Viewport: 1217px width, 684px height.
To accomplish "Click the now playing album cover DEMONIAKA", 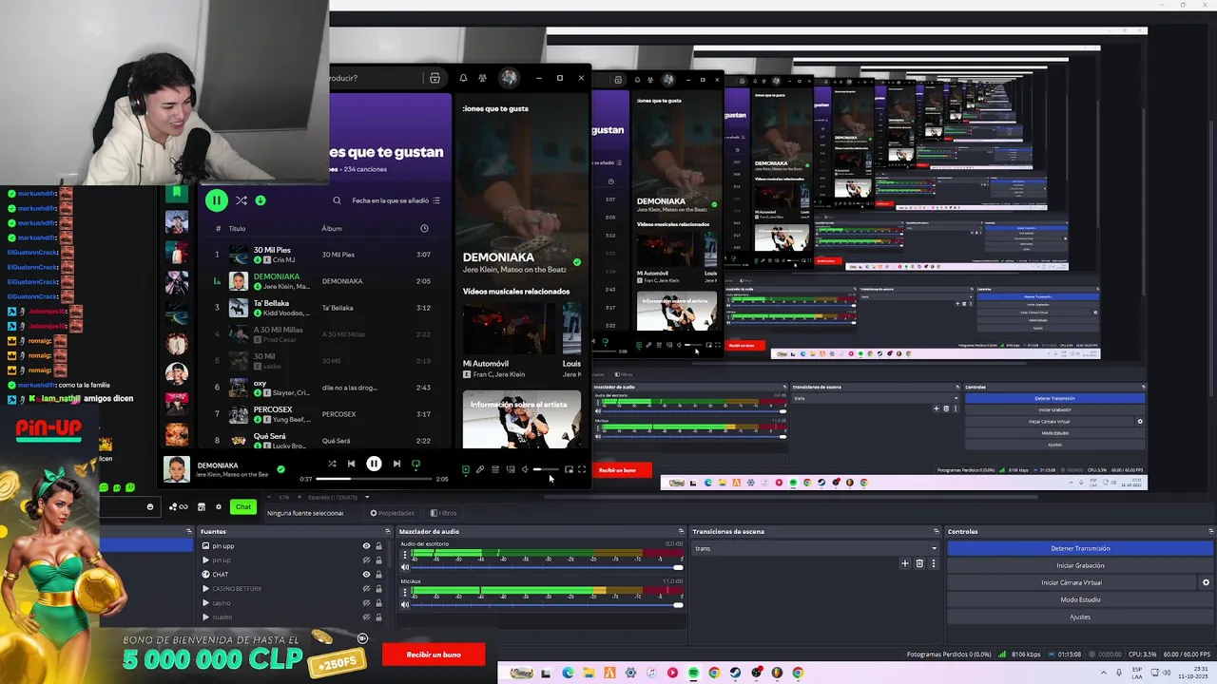I will point(176,469).
